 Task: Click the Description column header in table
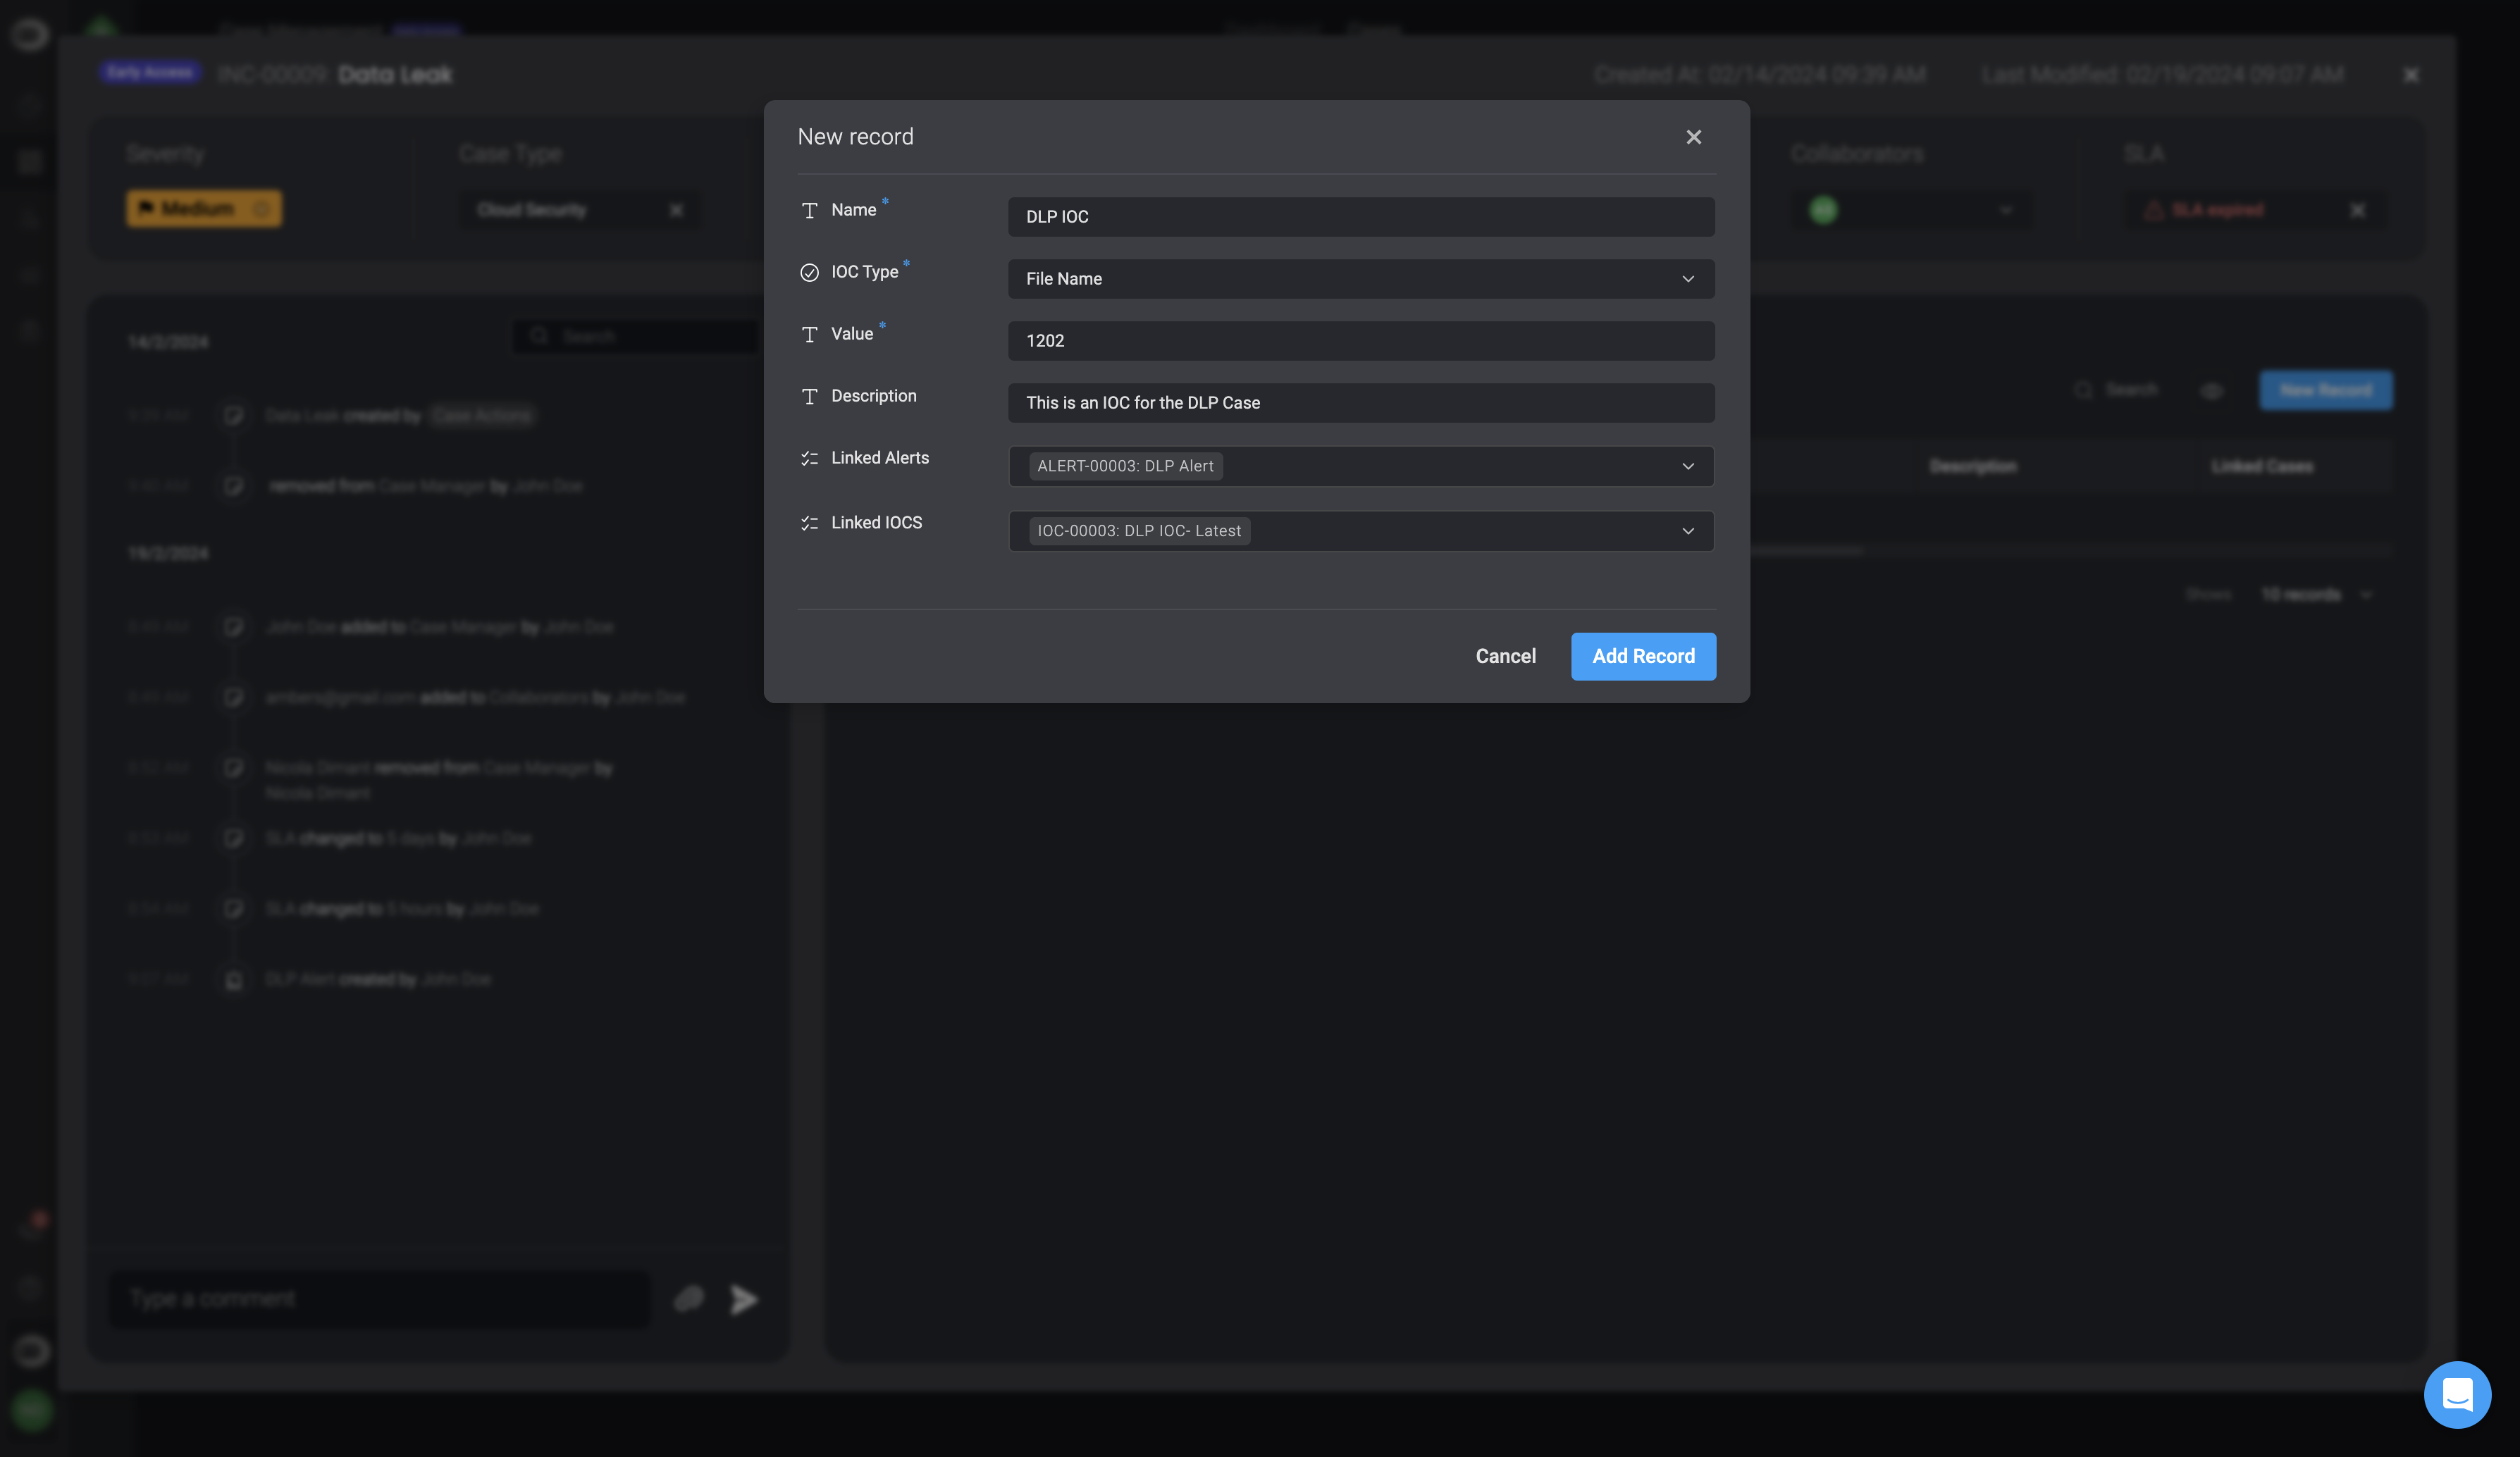click(1973, 467)
